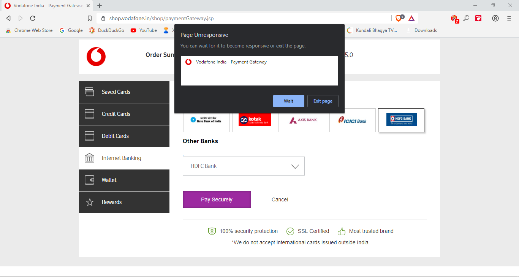
Task: Click Exit page in the dialog
Action: click(x=323, y=101)
